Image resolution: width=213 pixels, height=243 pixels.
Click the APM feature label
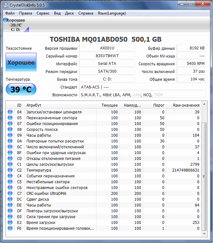click(x=127, y=95)
